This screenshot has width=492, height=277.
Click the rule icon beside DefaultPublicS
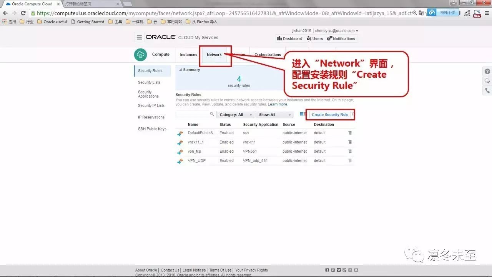180,133
